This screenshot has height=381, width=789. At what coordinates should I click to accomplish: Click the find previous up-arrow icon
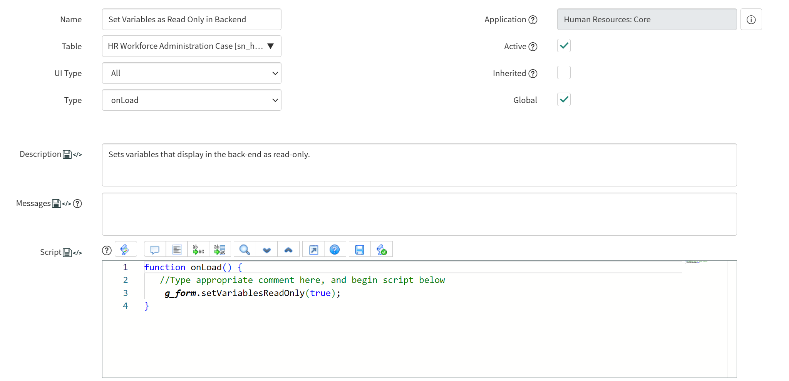pyautogui.click(x=288, y=250)
